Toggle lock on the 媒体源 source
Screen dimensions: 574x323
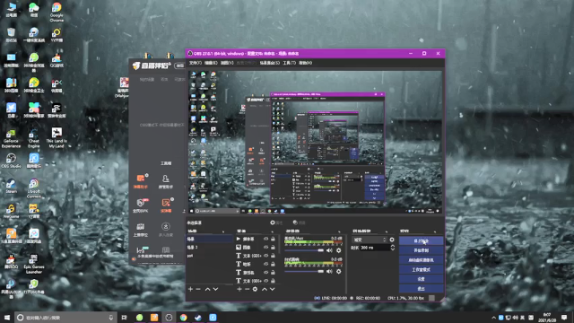coord(273,239)
